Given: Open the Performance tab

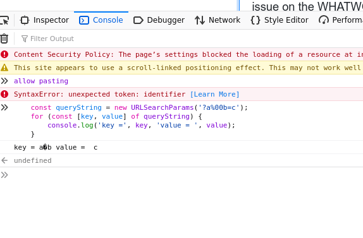Looking at the screenshot, I should (340, 20).
